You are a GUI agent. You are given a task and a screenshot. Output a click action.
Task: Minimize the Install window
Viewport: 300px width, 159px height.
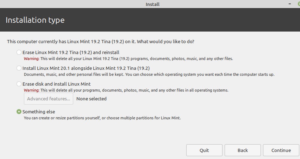290,4
